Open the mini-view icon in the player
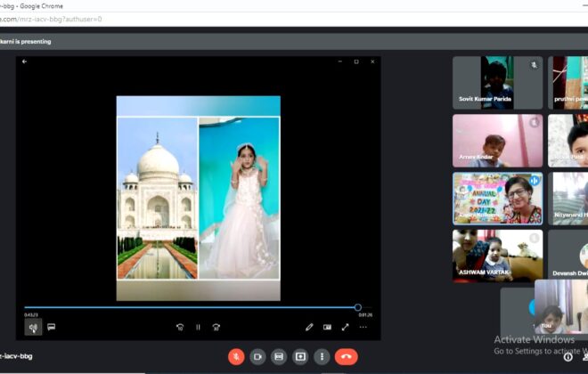Image resolution: width=588 pixels, height=374 pixels. tap(327, 327)
